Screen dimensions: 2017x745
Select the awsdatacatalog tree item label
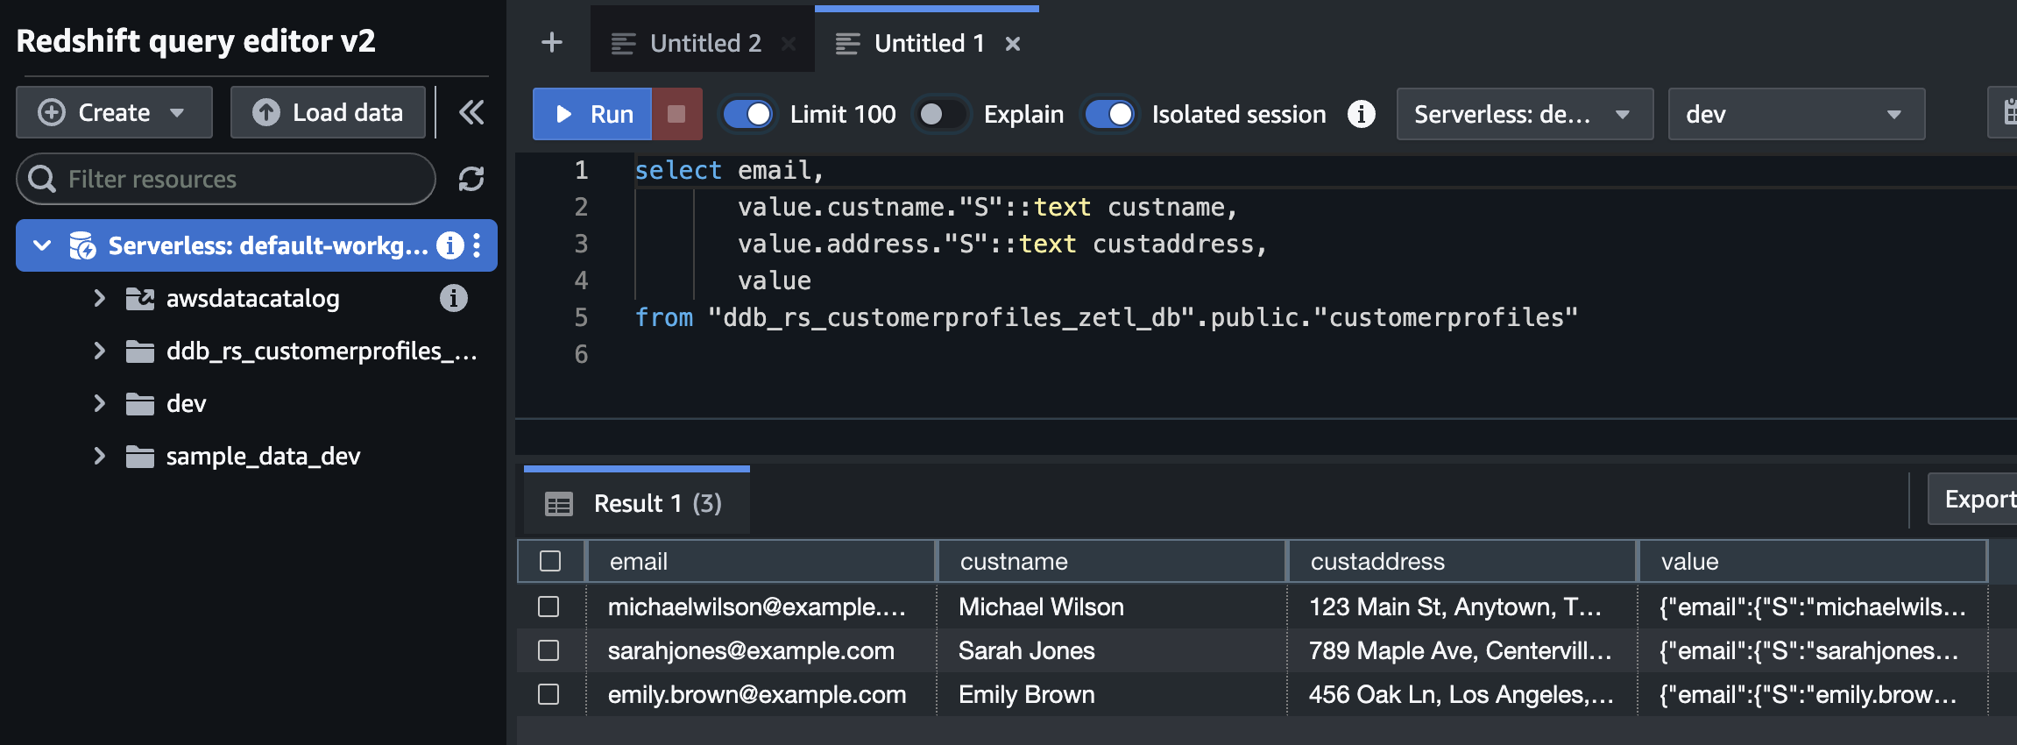coord(253,299)
